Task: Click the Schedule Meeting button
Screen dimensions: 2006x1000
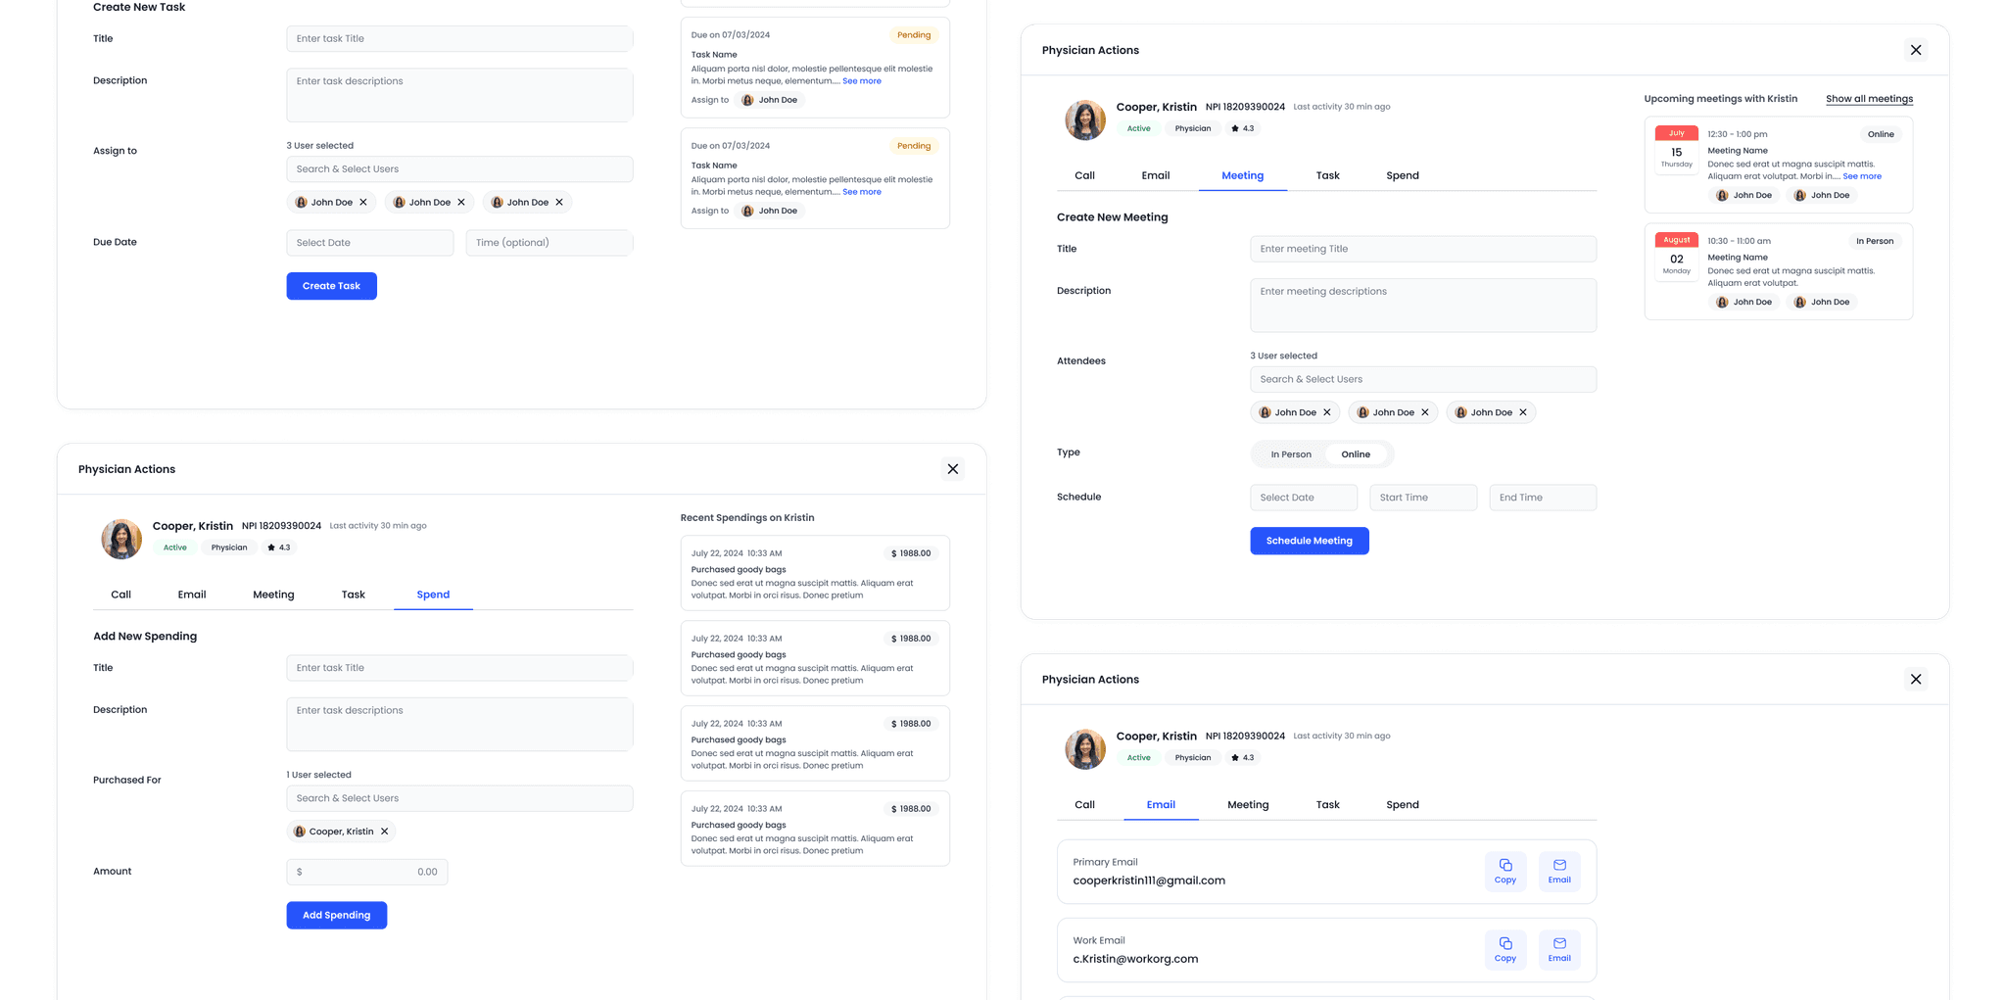Action: coord(1310,540)
